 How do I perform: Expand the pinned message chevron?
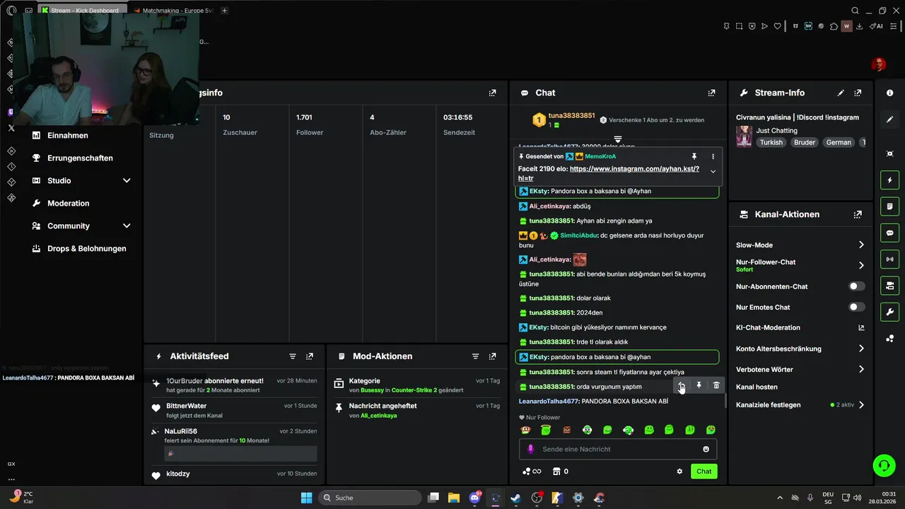pyautogui.click(x=713, y=172)
